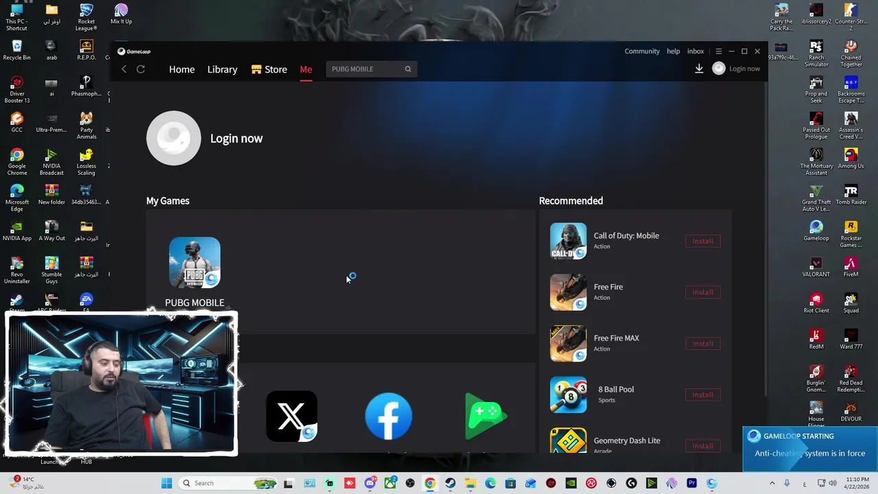Open Party Animals desktop shortcut
Viewport: 878px width, 494px height.
click(86, 126)
